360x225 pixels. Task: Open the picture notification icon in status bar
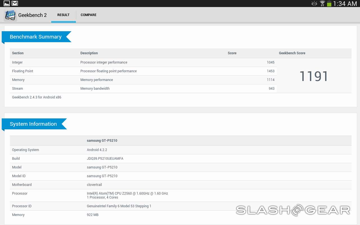pyautogui.click(x=7, y=3)
